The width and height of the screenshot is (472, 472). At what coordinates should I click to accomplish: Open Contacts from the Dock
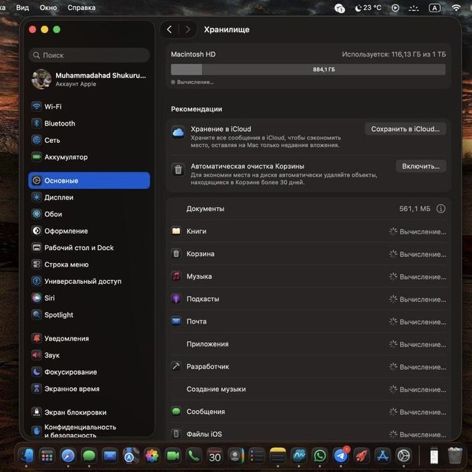tap(236, 456)
